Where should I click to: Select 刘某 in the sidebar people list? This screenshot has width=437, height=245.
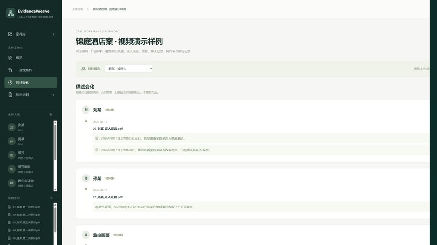[29, 127]
